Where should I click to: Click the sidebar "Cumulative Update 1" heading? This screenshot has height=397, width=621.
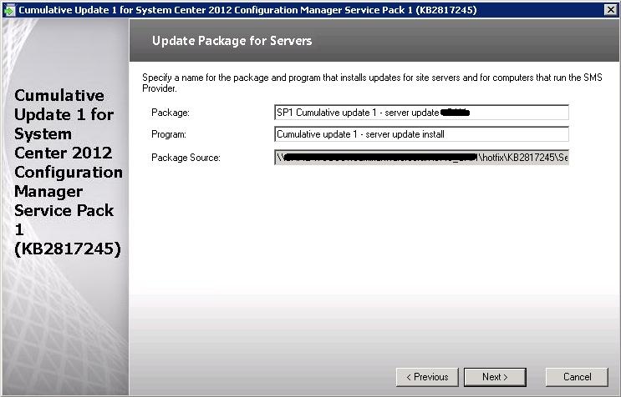point(60,105)
